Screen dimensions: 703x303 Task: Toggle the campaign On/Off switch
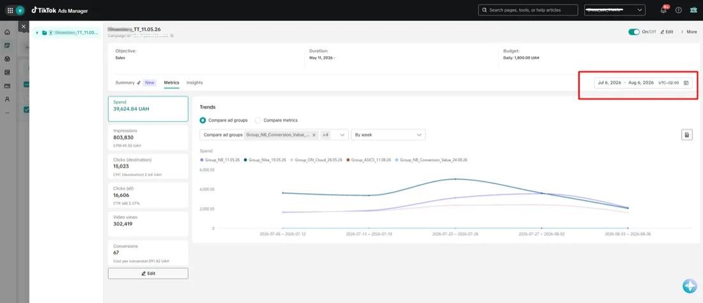pos(634,32)
